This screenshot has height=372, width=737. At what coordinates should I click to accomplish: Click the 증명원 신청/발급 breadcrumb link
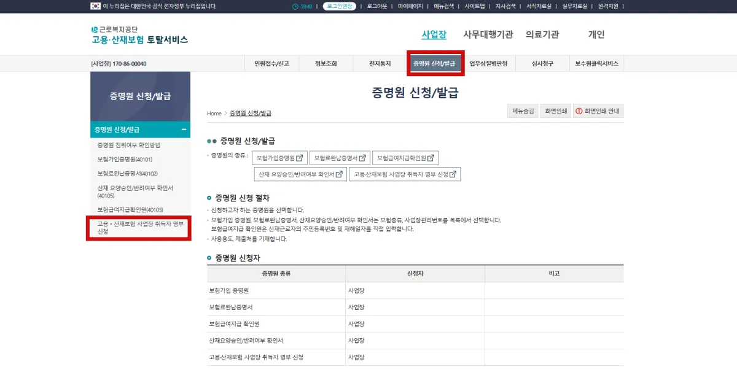(251, 114)
